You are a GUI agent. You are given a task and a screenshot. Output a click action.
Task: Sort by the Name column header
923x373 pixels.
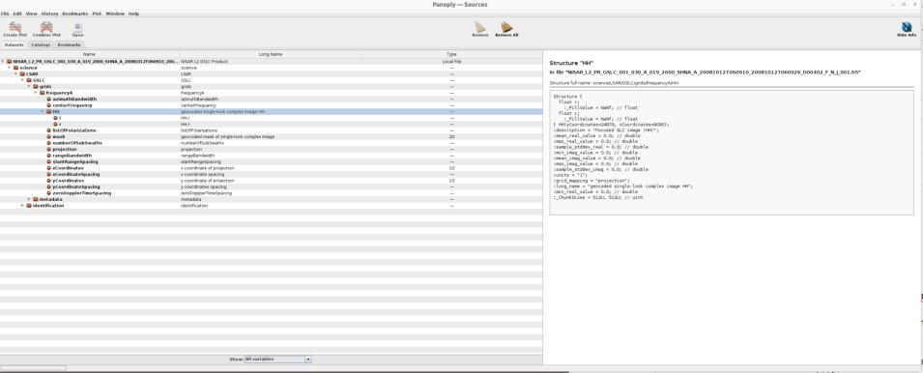coord(90,54)
